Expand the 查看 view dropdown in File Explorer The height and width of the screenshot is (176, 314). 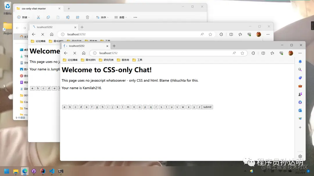coord(121,17)
